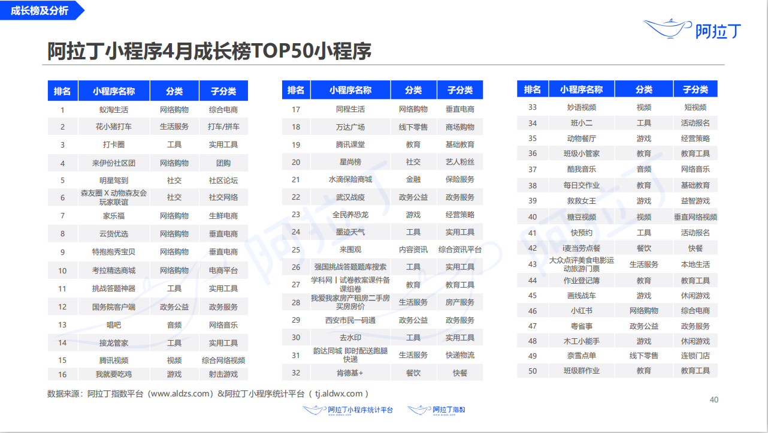Select 奈雪点单 in rank 49 row
This screenshot has height=433, width=768.
[582, 356]
